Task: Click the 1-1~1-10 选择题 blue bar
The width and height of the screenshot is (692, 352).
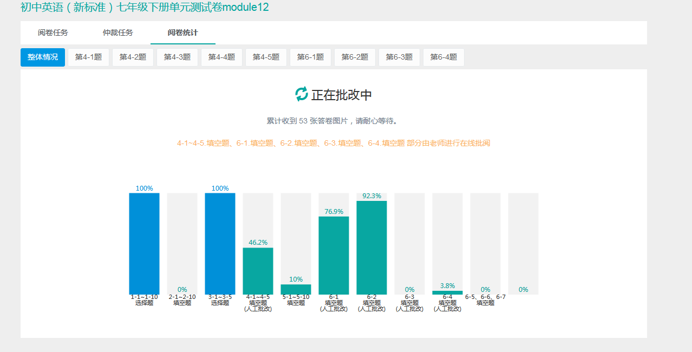Action: coord(144,244)
